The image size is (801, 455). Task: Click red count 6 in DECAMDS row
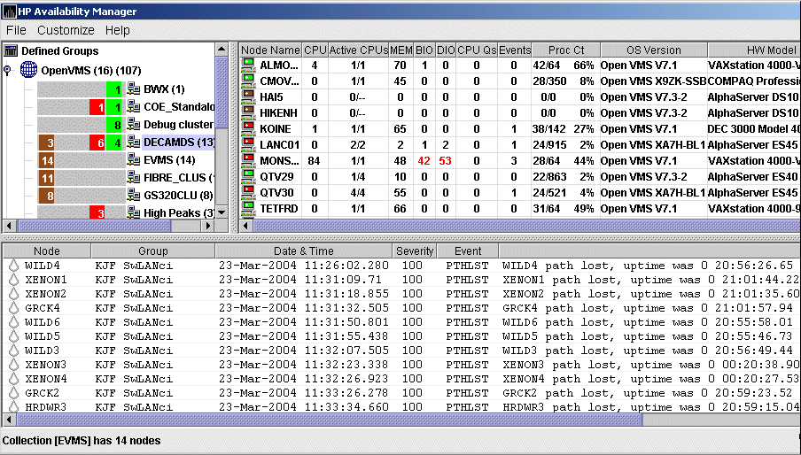point(97,143)
